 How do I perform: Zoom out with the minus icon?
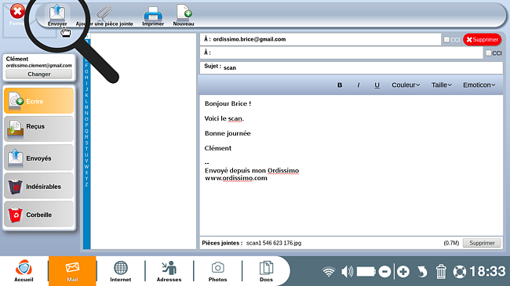click(384, 271)
